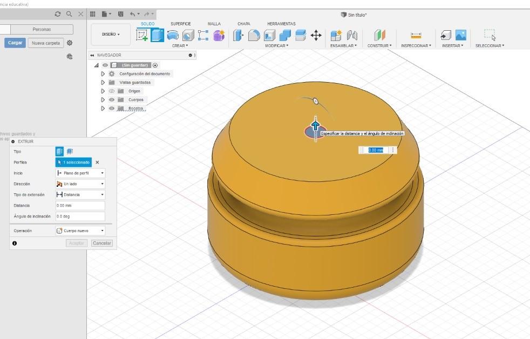
Task: Switch to the MALLA tab
Action: [x=214, y=24]
